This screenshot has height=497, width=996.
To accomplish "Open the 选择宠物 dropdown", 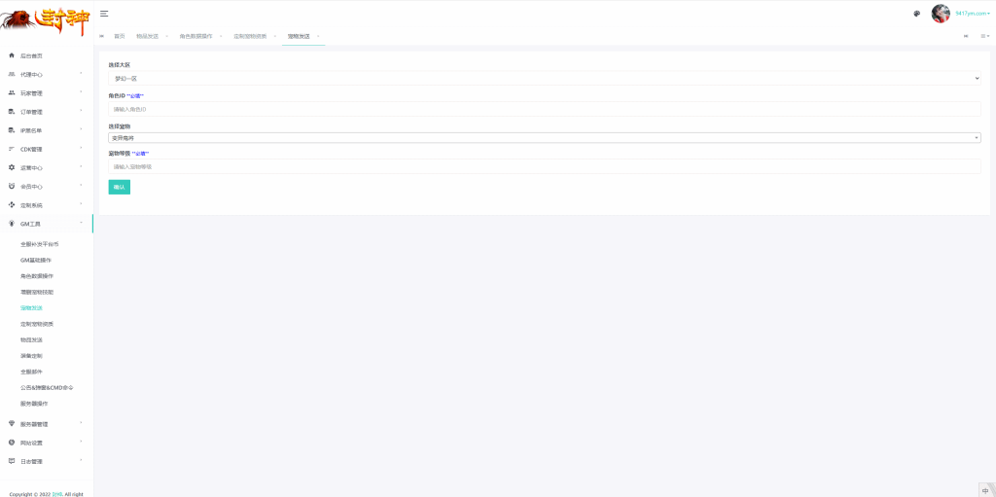I will coord(544,138).
